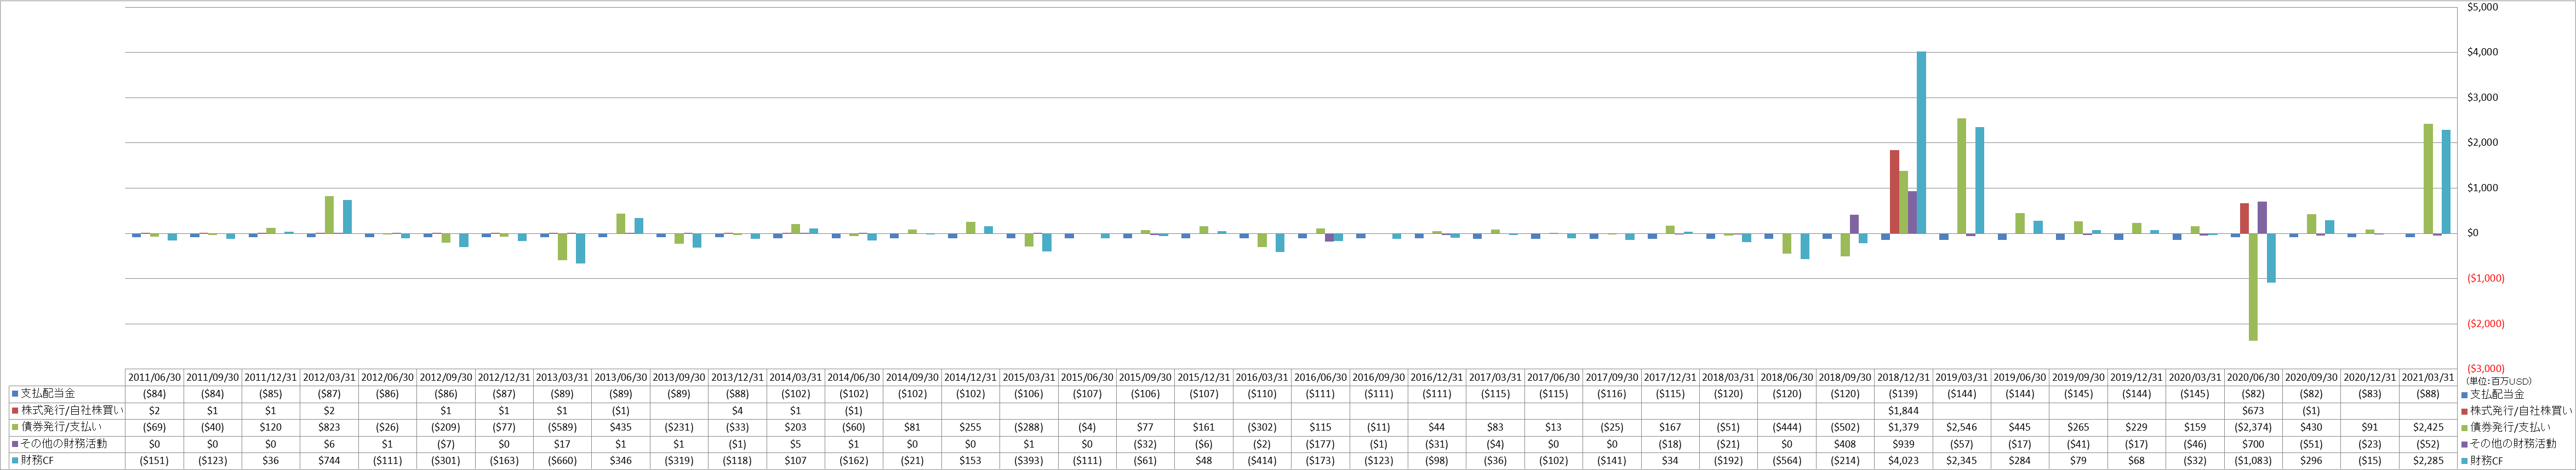The image size is (2576, 470).
Task: Click the $939 cell under 2018/12/31
Action: pyautogui.click(x=1903, y=444)
